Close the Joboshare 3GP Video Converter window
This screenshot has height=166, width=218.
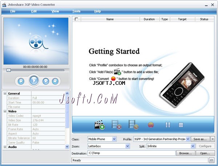click(213, 5)
